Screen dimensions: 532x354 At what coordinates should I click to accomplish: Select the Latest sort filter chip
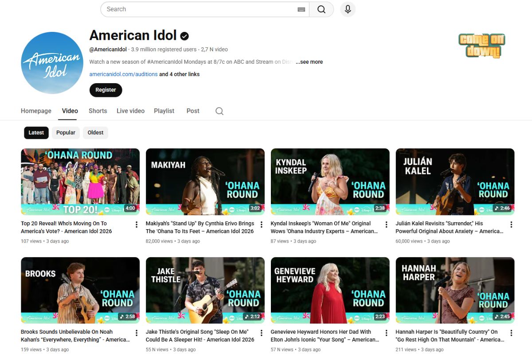(x=36, y=133)
